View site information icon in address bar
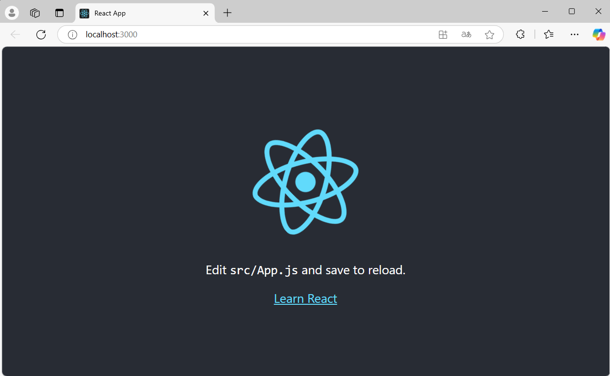 [x=73, y=34]
